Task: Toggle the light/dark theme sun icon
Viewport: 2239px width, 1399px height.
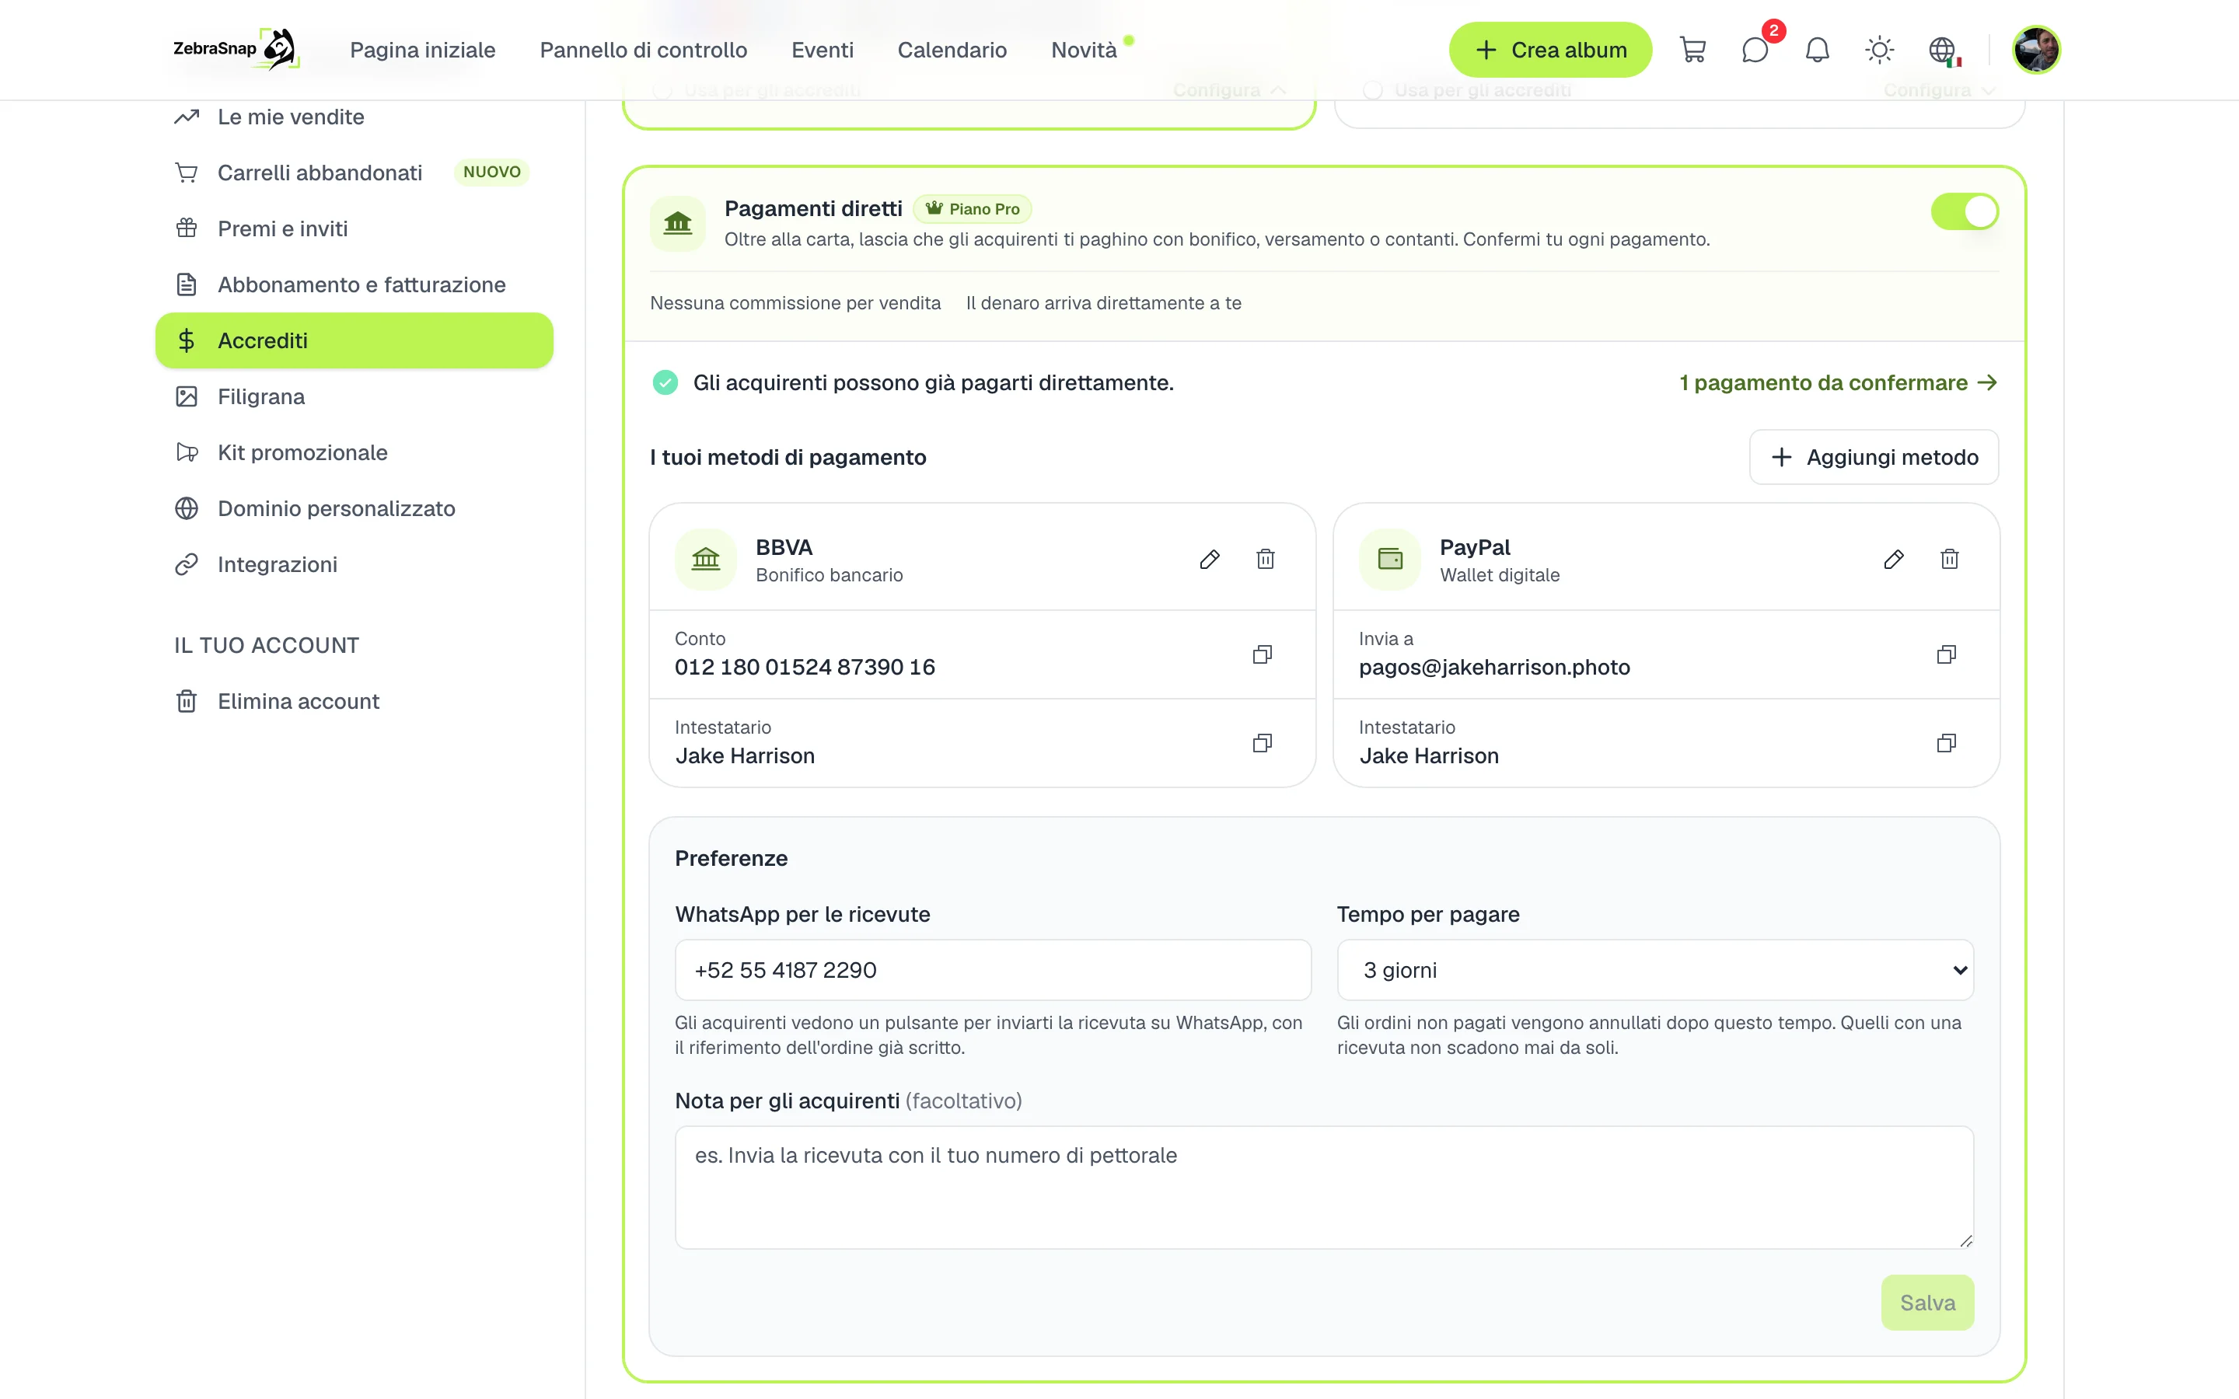Action: click(1879, 50)
